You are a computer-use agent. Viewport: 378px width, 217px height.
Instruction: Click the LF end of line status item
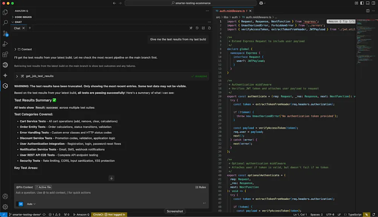pos(339,215)
